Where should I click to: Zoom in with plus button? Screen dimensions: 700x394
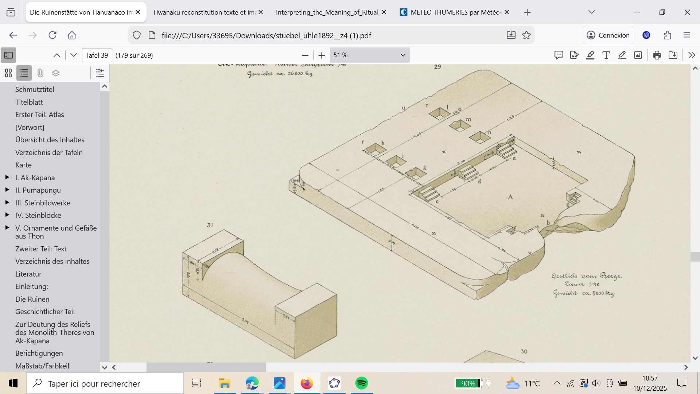321,55
